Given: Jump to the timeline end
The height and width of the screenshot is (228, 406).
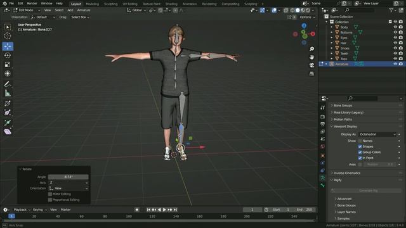Looking at the screenshot, I should tap(175, 210).
